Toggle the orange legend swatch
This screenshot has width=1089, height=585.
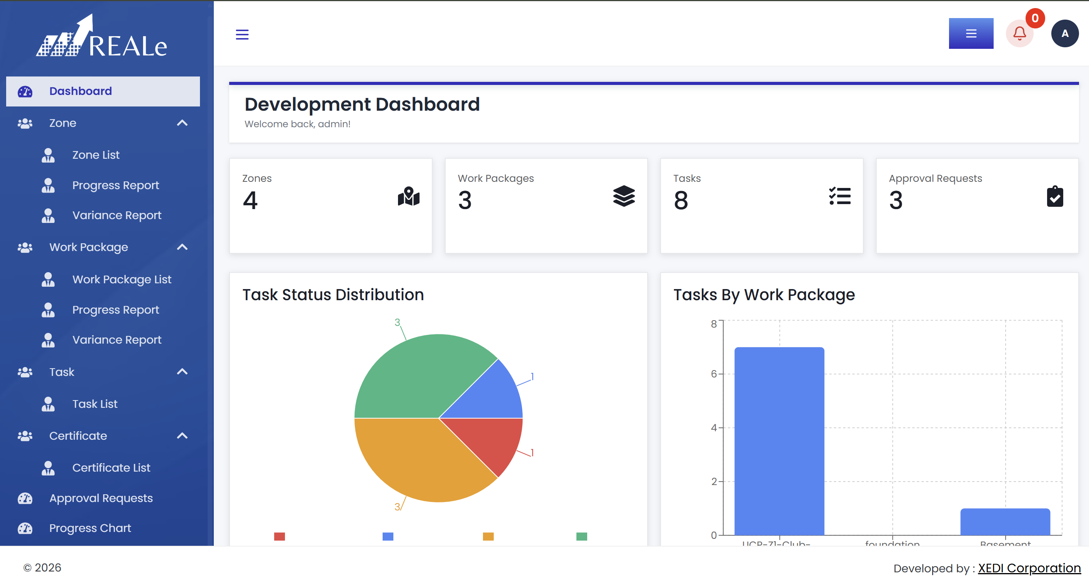point(488,536)
